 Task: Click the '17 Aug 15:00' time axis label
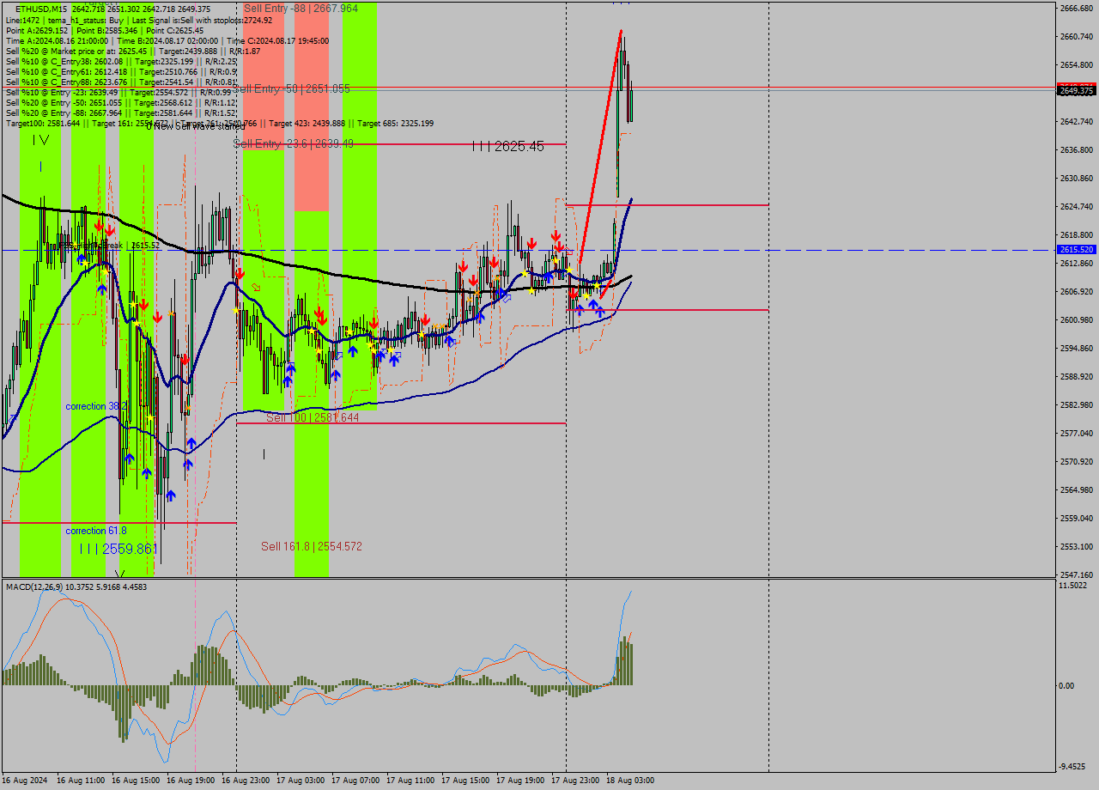(465, 781)
